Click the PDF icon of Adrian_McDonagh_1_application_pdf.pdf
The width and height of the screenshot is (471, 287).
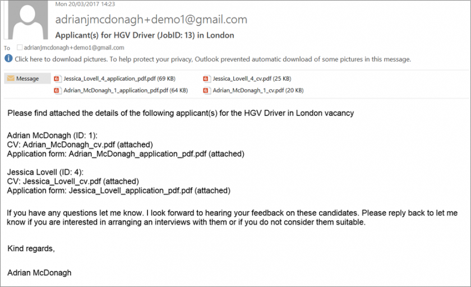point(57,90)
